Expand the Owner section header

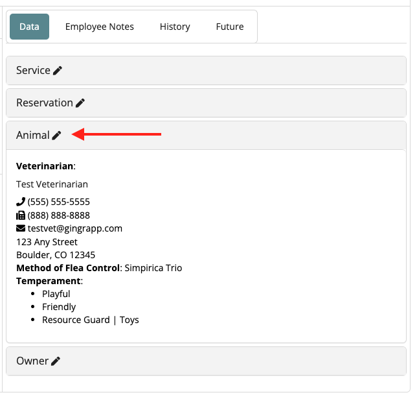click(x=206, y=361)
